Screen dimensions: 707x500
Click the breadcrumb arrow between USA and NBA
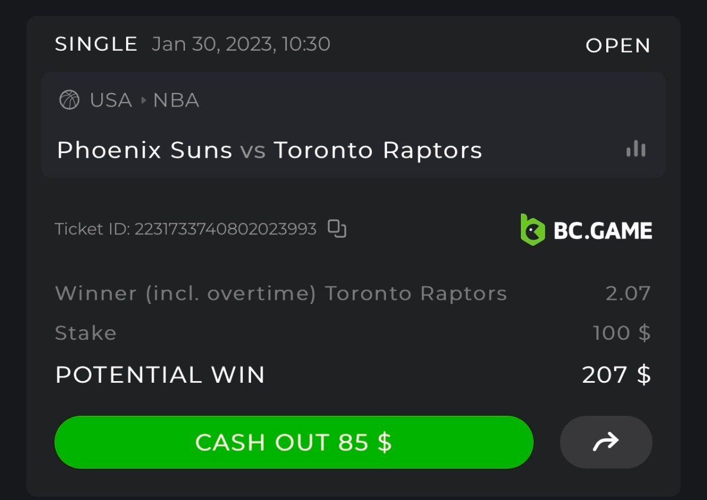pyautogui.click(x=143, y=100)
